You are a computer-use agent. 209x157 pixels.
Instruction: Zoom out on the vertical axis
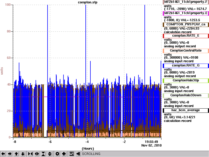tap(50, 154)
